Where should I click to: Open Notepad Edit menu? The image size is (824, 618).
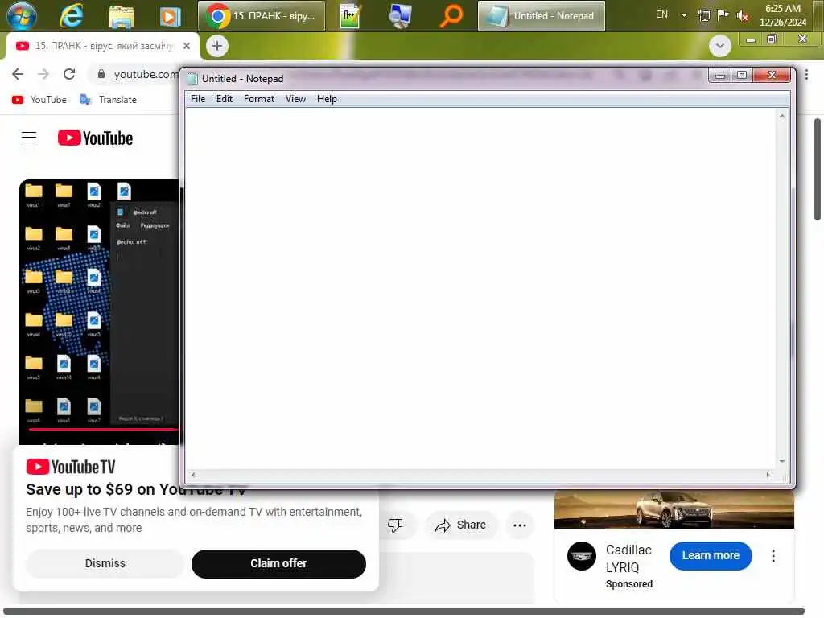pyautogui.click(x=225, y=99)
